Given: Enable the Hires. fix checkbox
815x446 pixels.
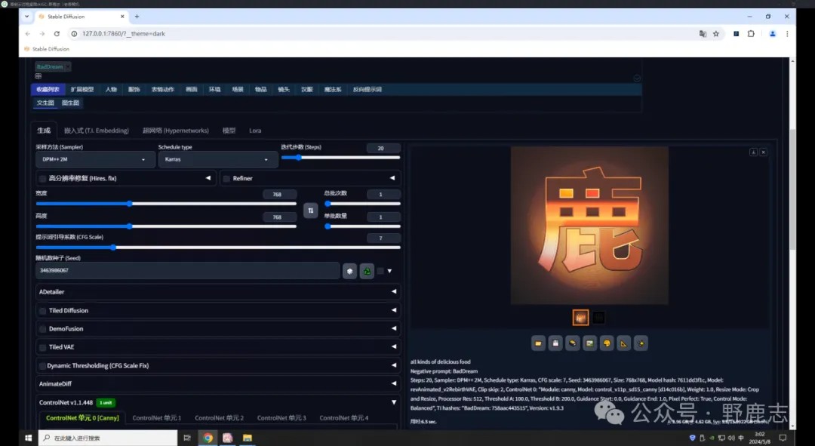Looking at the screenshot, I should tap(42, 179).
